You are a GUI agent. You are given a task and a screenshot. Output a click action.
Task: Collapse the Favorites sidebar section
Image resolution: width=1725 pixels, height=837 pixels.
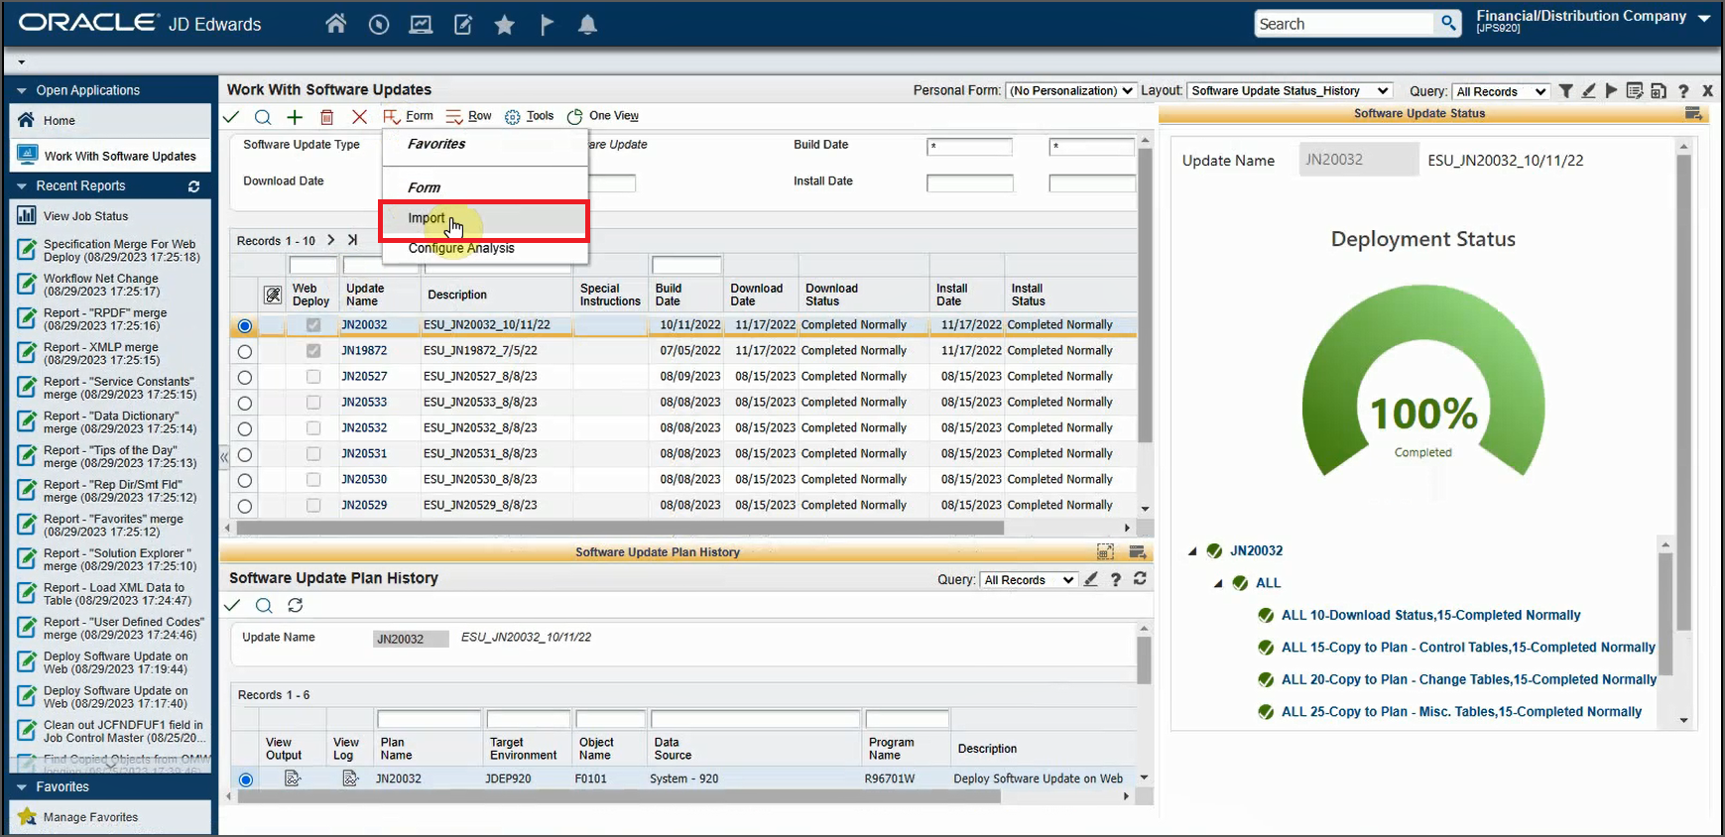(21, 786)
